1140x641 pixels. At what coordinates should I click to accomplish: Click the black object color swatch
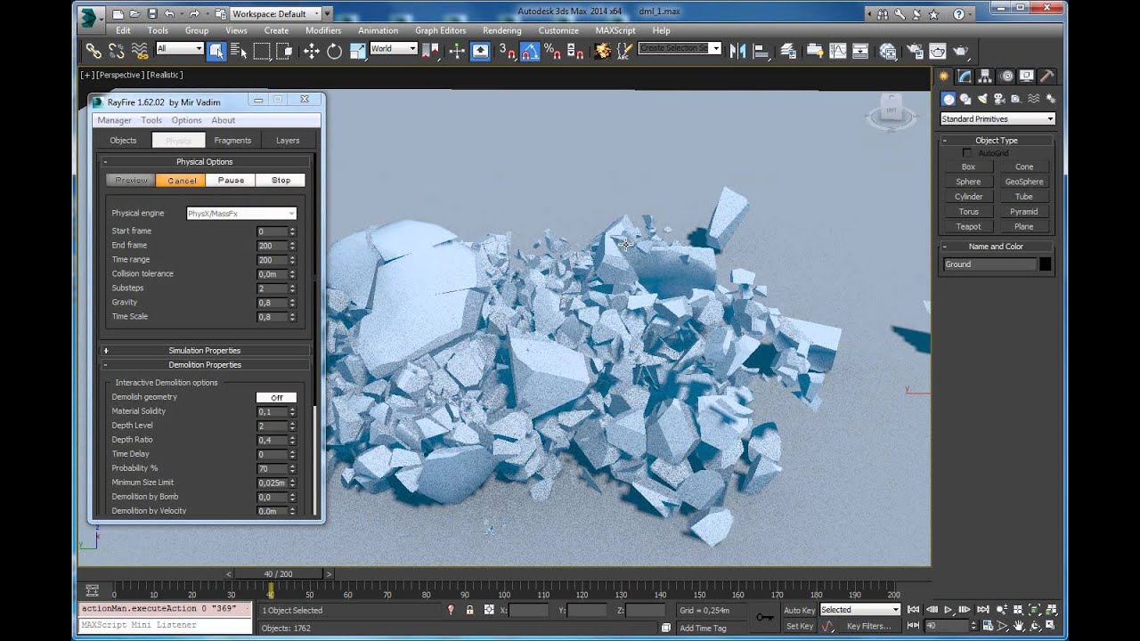(1045, 264)
